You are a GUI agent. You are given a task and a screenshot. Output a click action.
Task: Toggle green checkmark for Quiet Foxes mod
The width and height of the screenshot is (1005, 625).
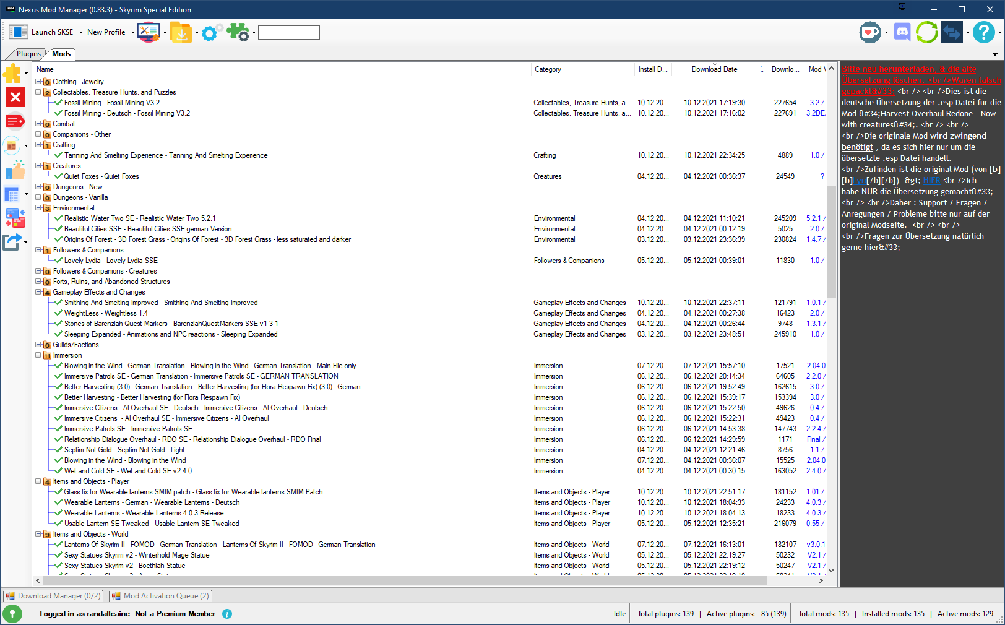pos(59,176)
